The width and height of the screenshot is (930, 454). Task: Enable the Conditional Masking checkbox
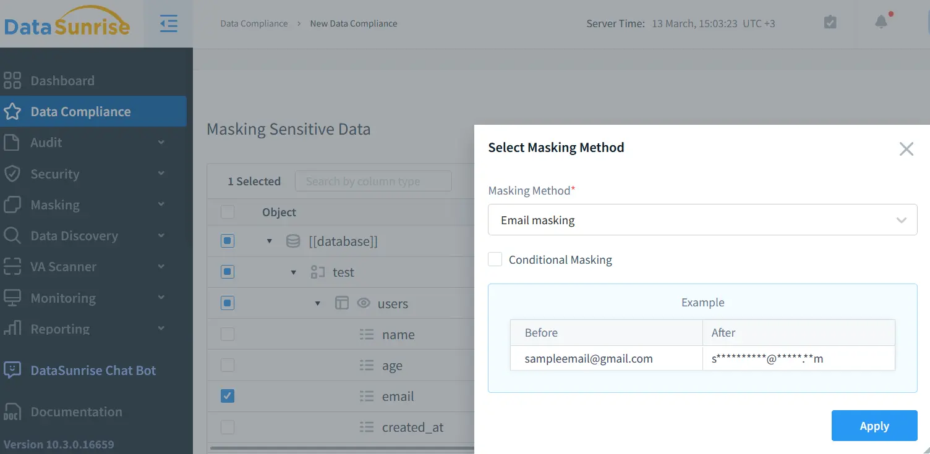[x=495, y=259]
